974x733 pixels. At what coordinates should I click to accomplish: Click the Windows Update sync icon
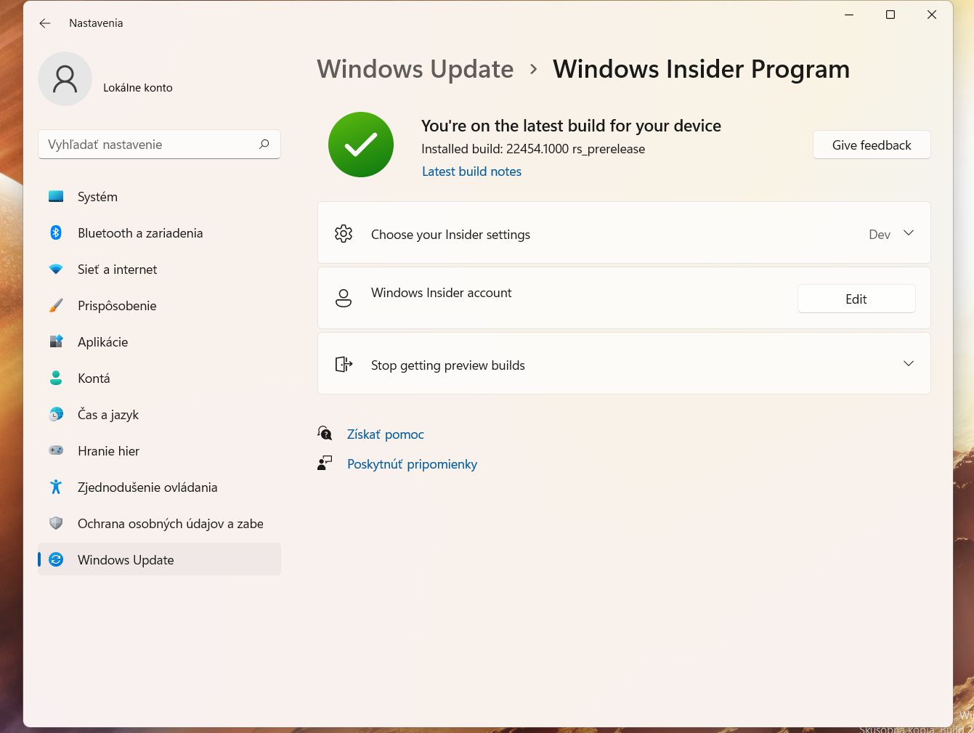click(56, 559)
